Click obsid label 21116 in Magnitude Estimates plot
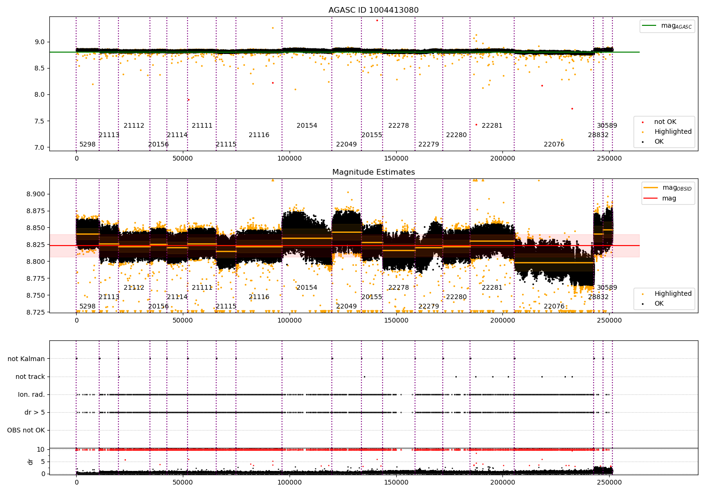The height and width of the screenshot is (493, 705). pos(259,297)
